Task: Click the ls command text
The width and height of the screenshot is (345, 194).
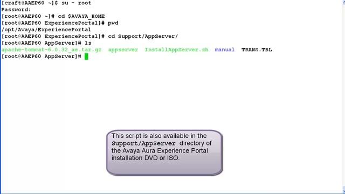Action: 88,43
